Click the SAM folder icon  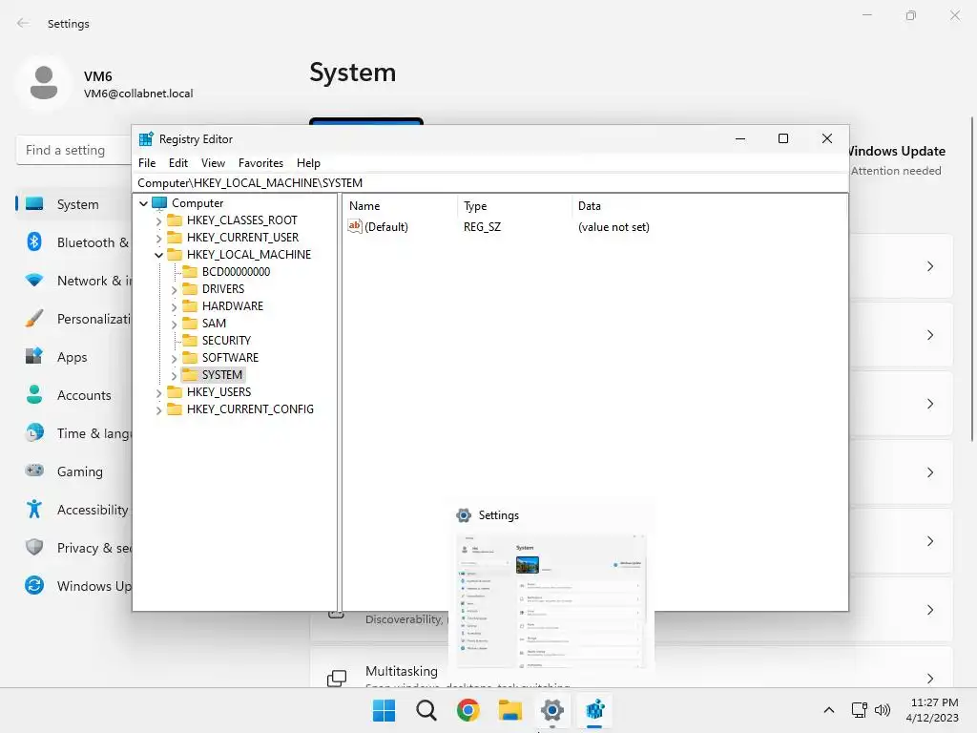(x=190, y=323)
